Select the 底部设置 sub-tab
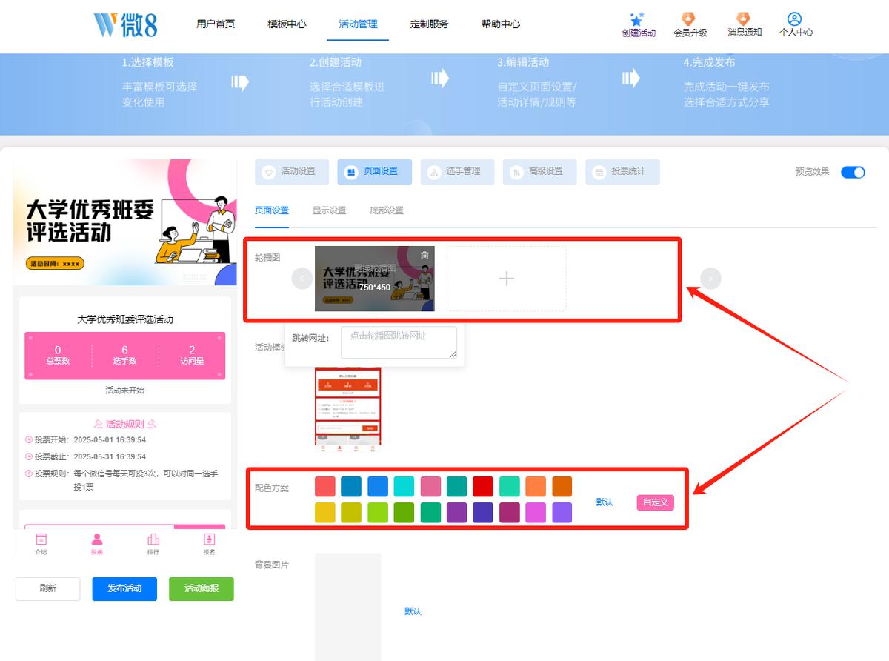This screenshot has width=889, height=661. click(x=387, y=210)
